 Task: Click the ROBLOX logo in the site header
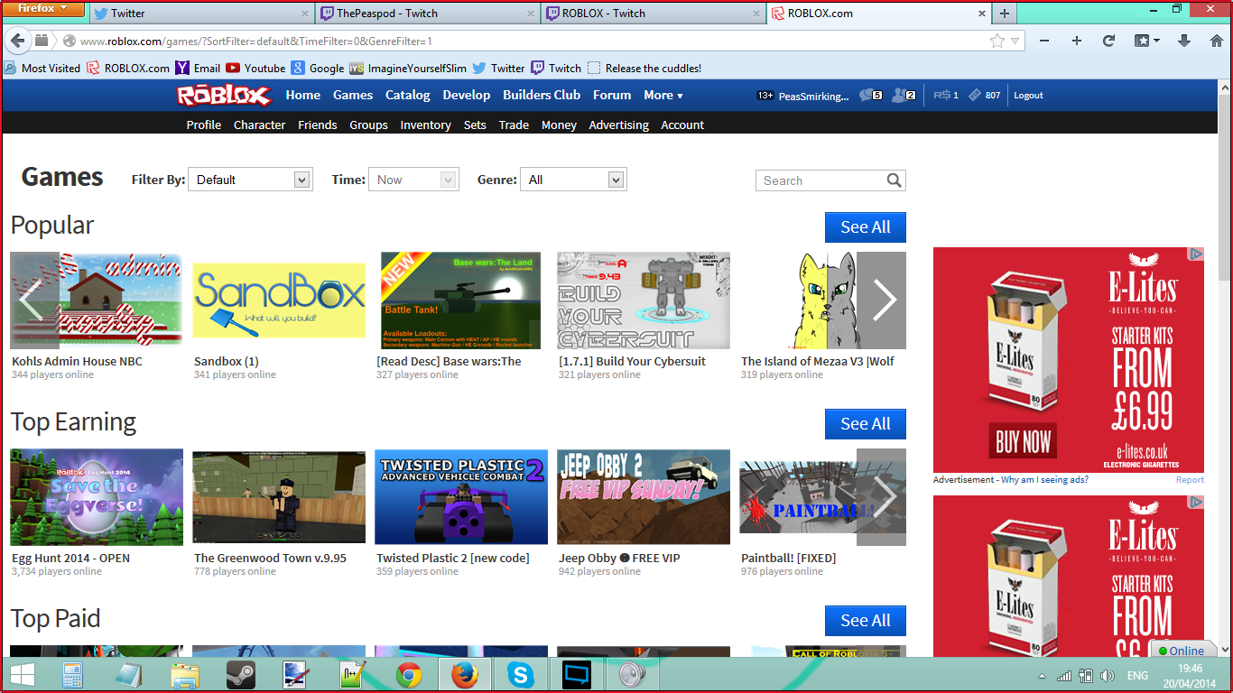(224, 96)
